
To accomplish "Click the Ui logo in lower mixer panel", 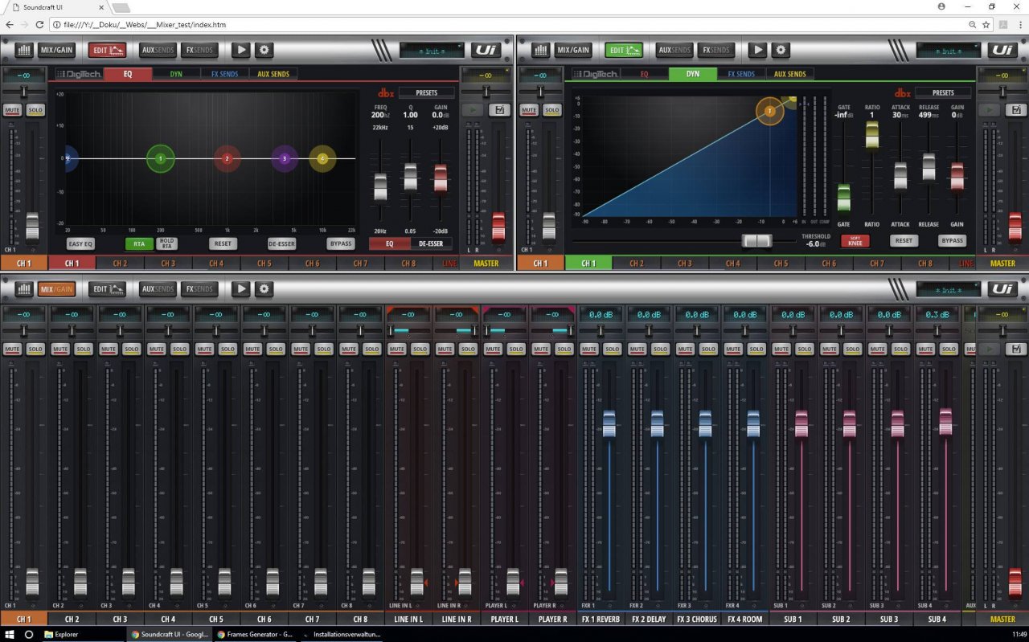I will coord(1002,288).
